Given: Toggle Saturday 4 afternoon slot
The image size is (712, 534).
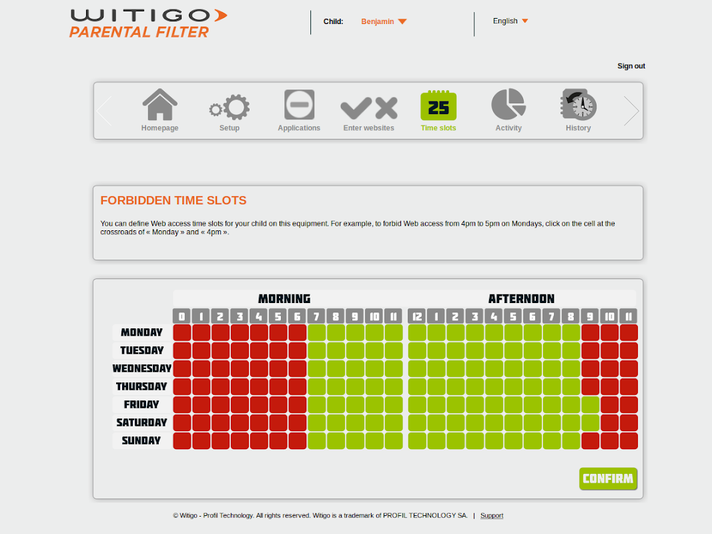Looking at the screenshot, I should [494, 423].
